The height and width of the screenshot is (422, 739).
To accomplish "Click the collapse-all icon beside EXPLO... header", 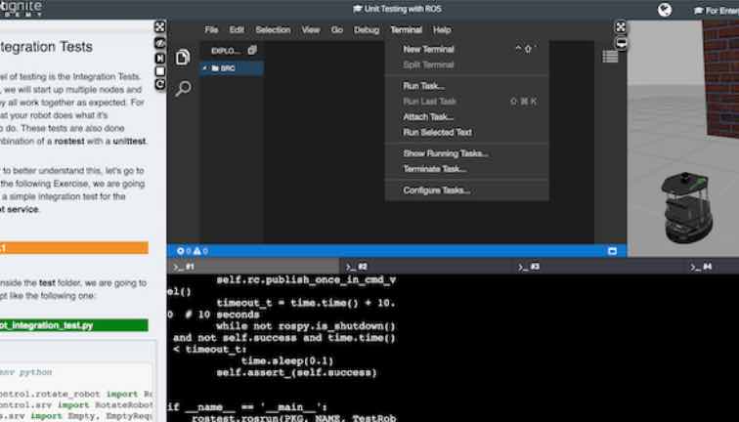I will [252, 50].
